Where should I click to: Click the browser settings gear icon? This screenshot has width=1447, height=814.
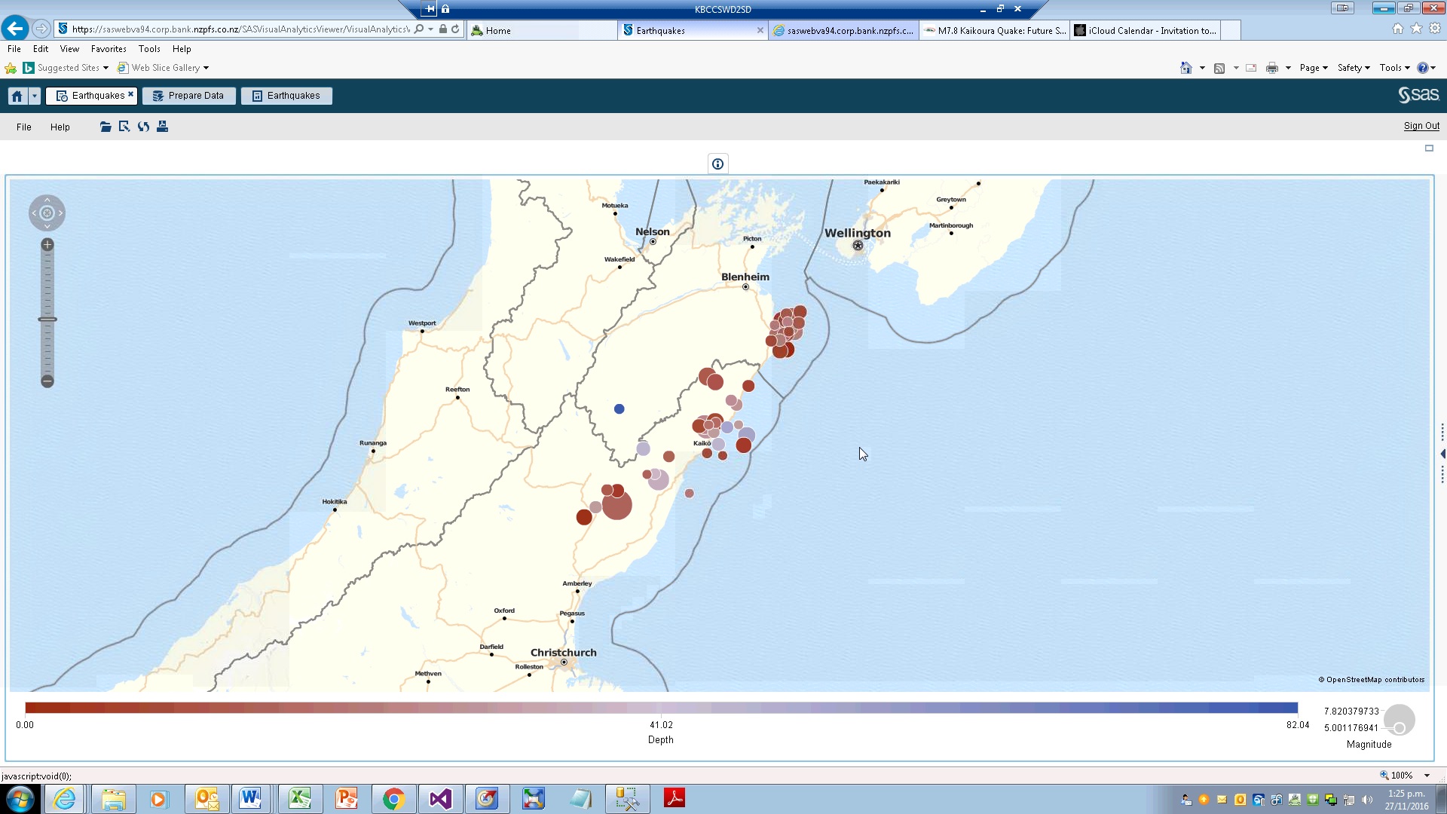click(1435, 29)
